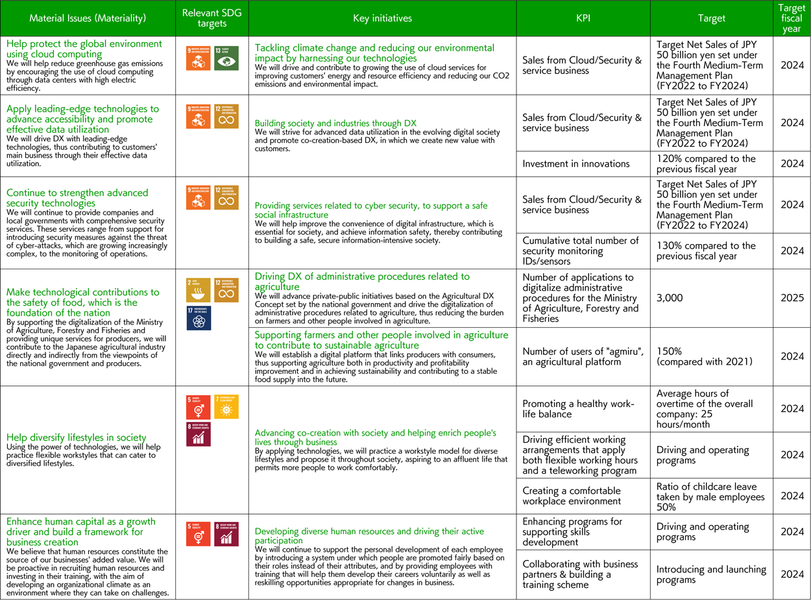
Task: Click initiative "Supporting farmers and other people involved in agriculture"
Action: [x=382, y=340]
